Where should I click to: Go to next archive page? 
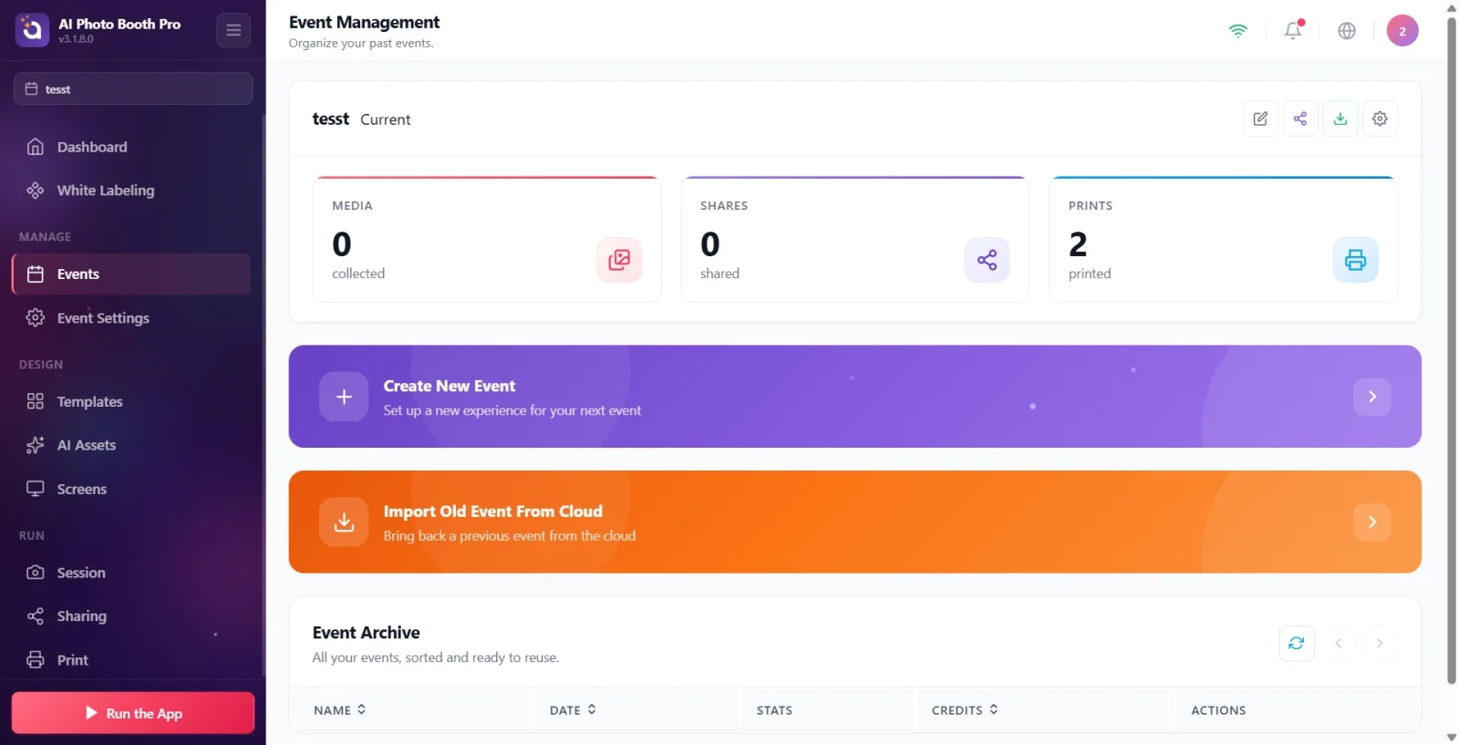[1380, 643]
